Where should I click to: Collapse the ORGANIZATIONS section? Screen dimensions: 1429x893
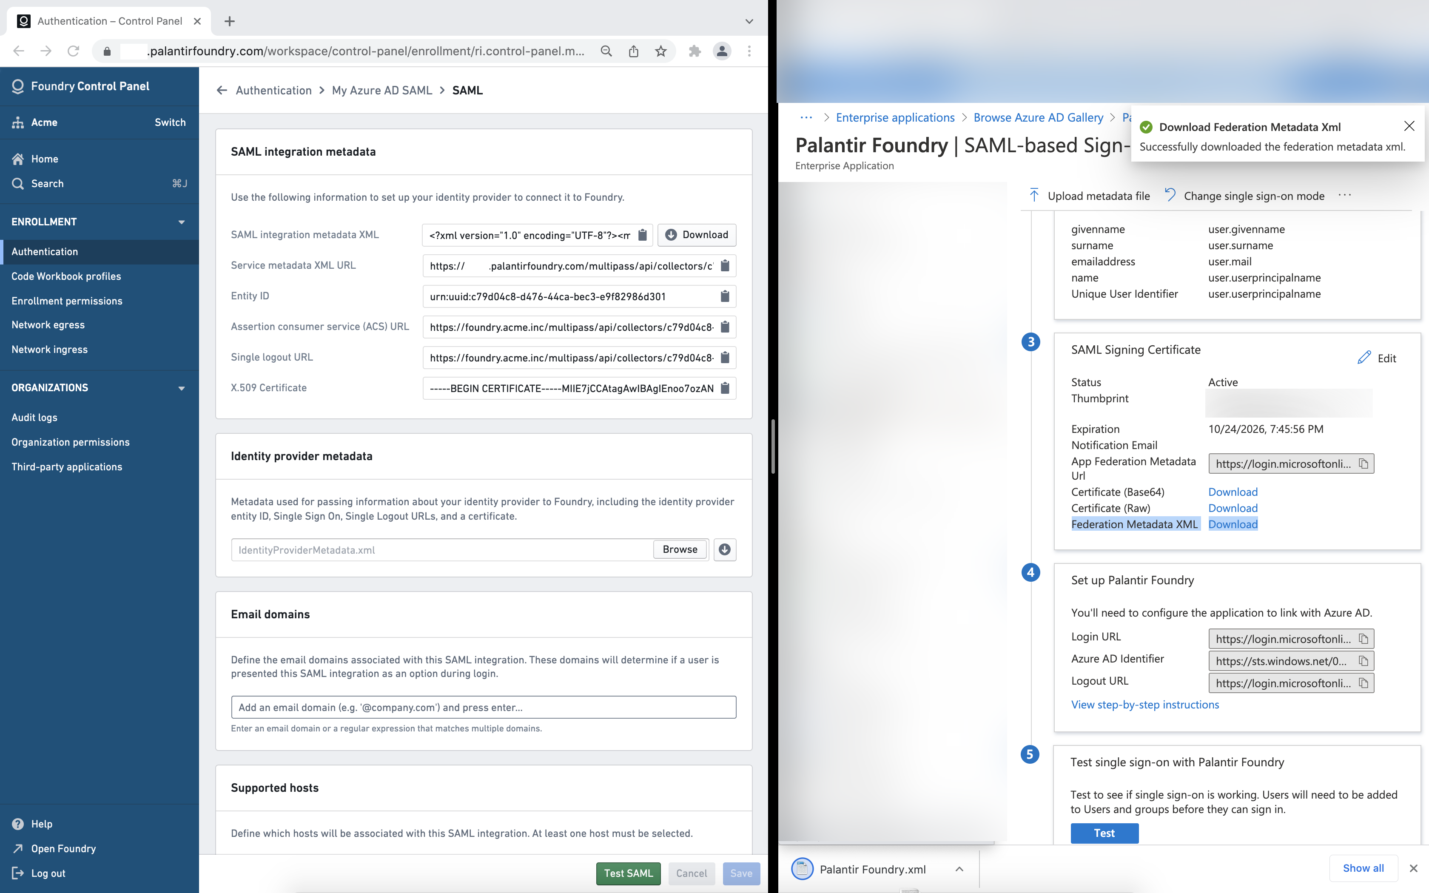pyautogui.click(x=181, y=388)
